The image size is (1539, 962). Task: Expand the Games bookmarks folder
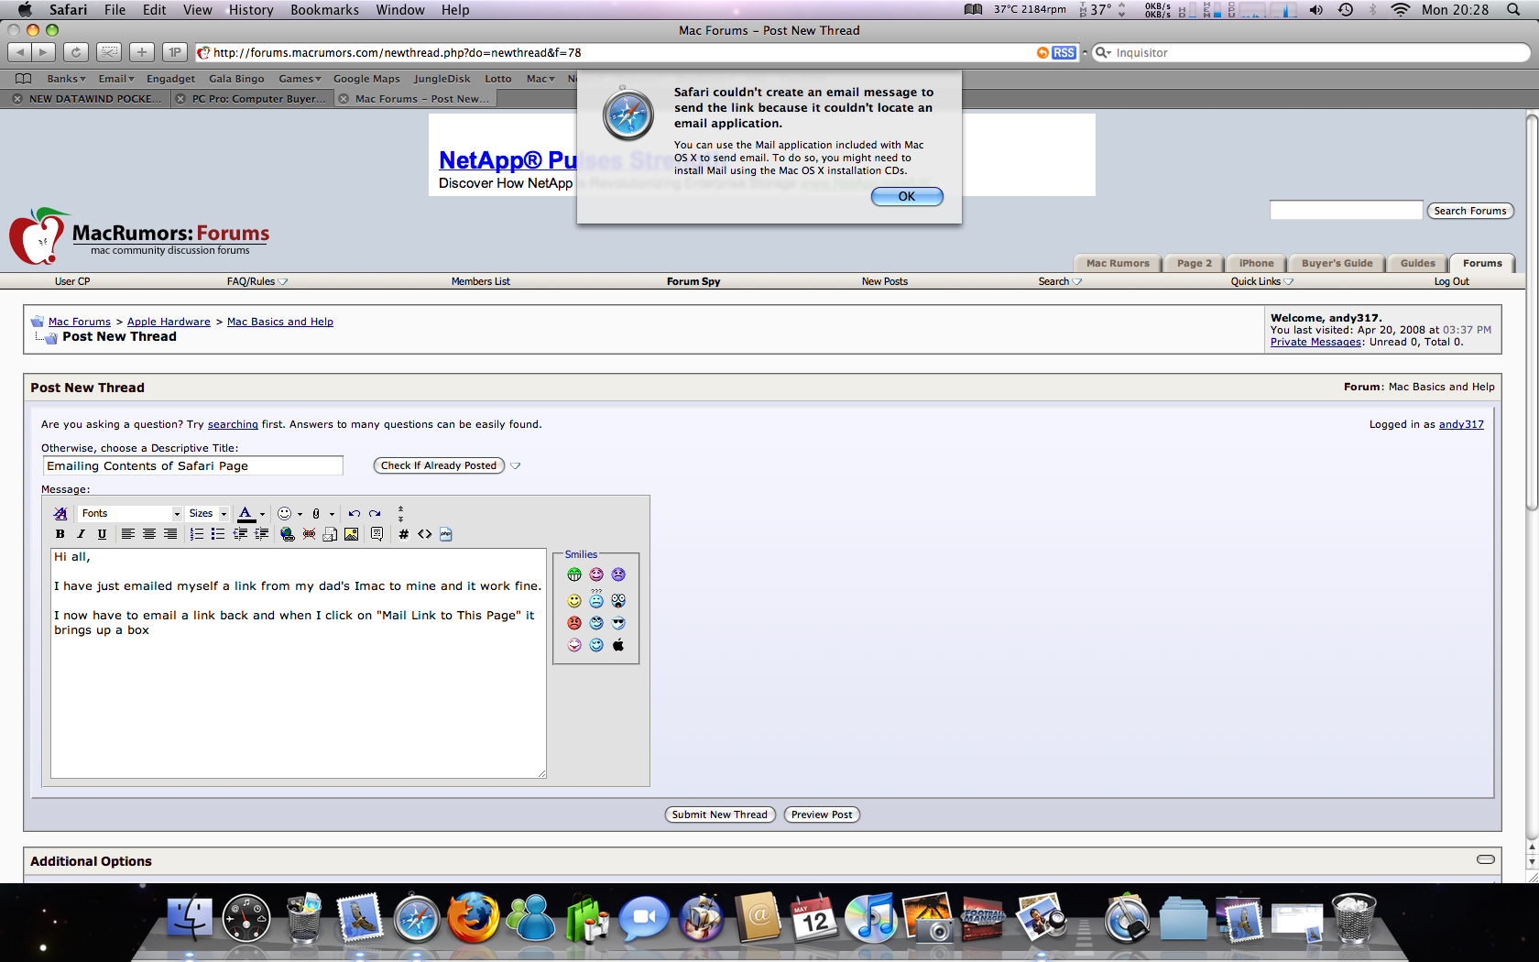pos(300,79)
